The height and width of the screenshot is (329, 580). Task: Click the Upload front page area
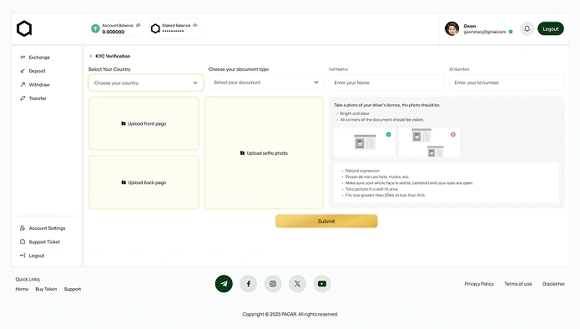pos(144,124)
